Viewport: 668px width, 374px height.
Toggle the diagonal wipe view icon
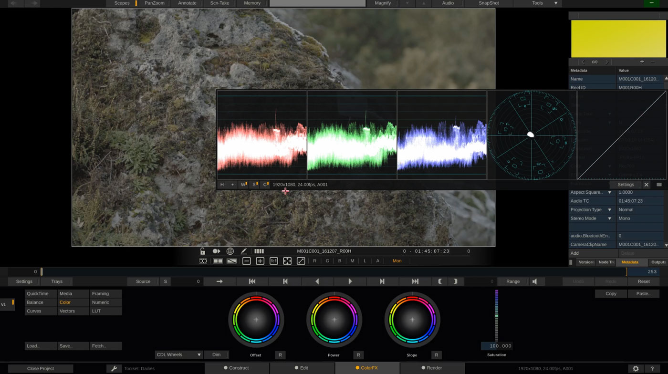(x=231, y=261)
